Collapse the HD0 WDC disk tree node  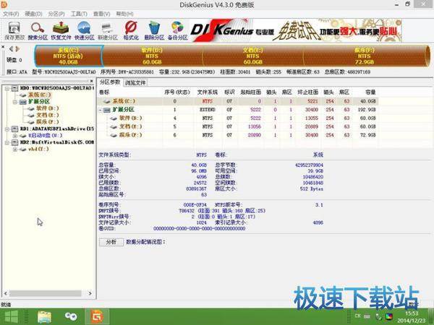click(7, 88)
